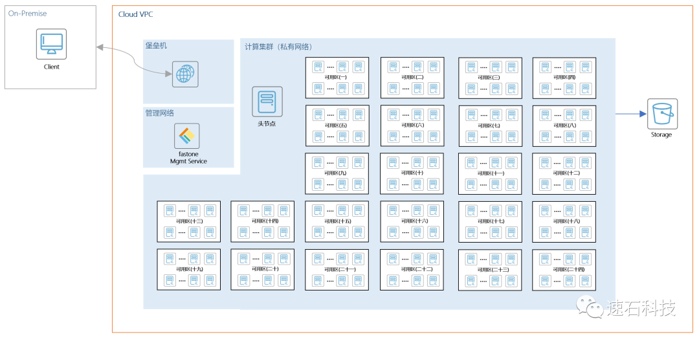Select the 可用区(十六) label
This screenshot has height=339, width=699.
[415, 221]
